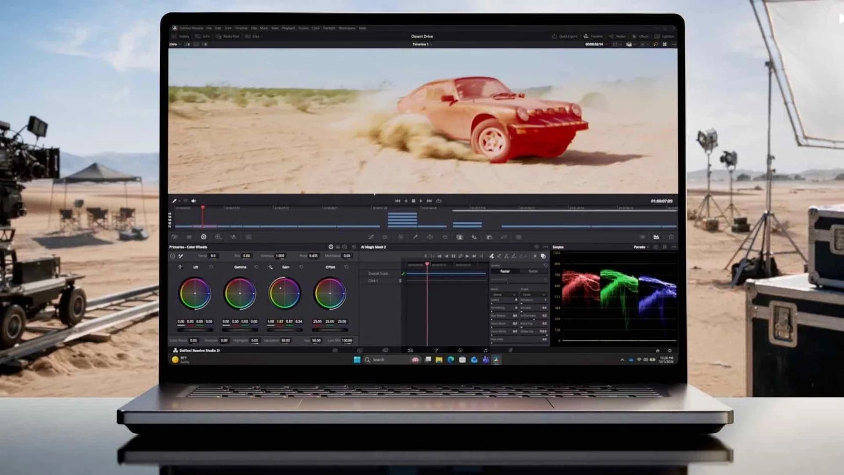Viewport: 844px width, 475px height.
Task: Open the Playback menu in menu bar
Action: pyautogui.click(x=288, y=28)
